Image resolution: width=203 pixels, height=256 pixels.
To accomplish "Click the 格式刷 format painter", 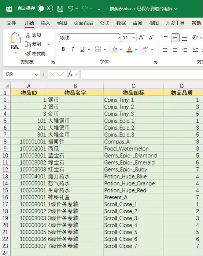I will click(x=35, y=54).
